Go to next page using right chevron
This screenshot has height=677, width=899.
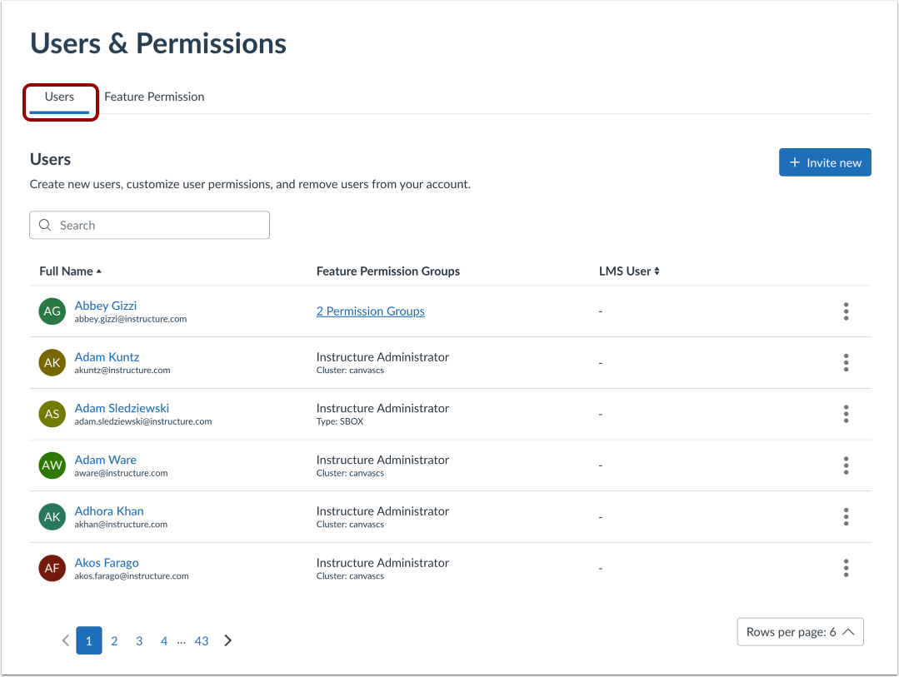(x=227, y=640)
